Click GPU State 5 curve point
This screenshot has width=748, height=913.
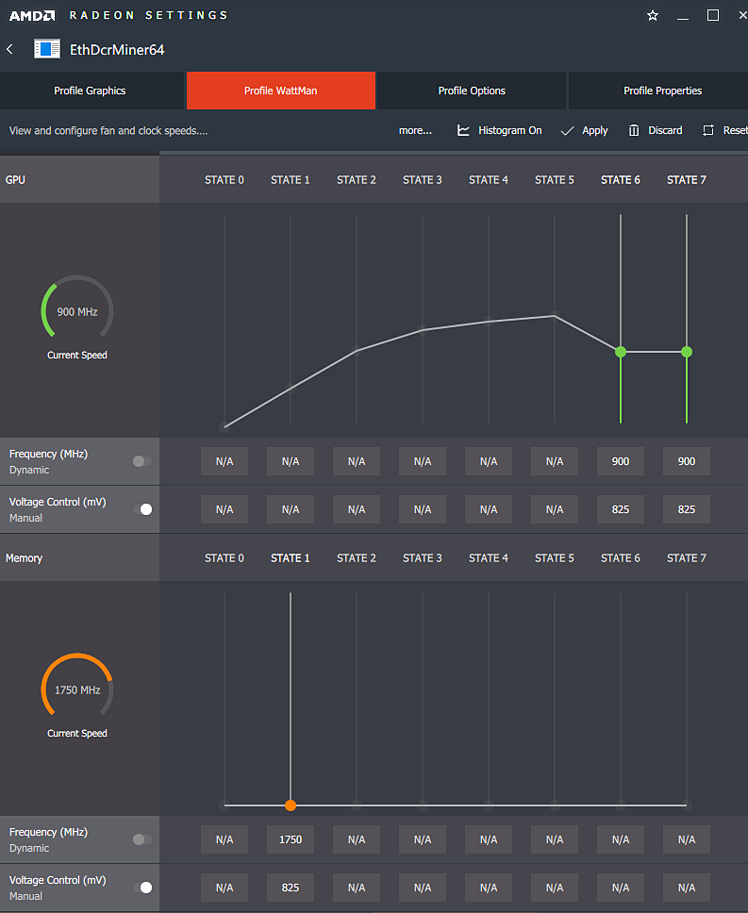pos(555,316)
